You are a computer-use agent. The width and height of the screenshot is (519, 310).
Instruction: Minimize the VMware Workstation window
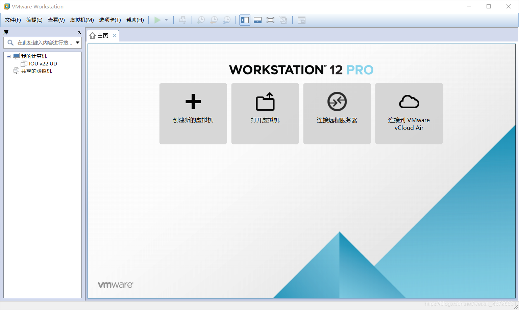[x=469, y=6]
